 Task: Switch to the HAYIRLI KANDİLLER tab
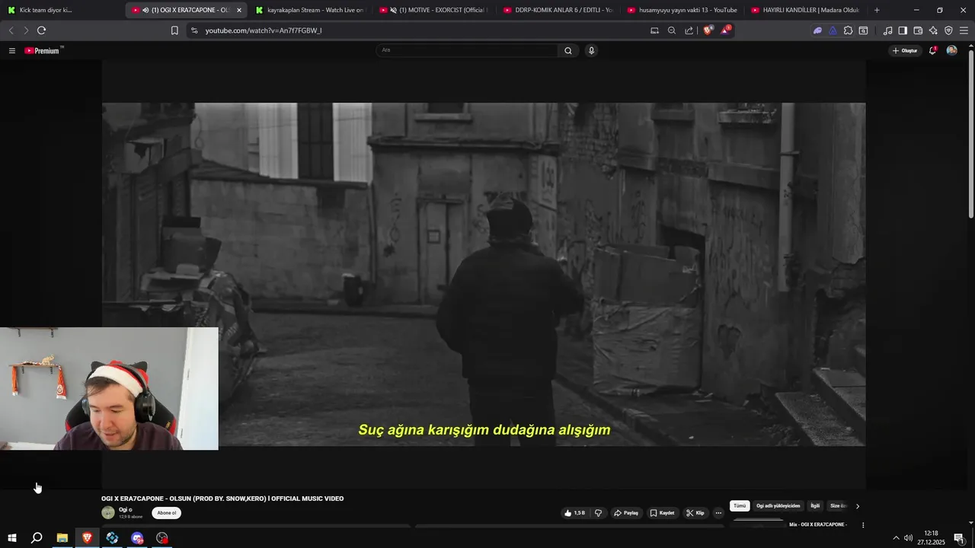pyautogui.click(x=805, y=10)
